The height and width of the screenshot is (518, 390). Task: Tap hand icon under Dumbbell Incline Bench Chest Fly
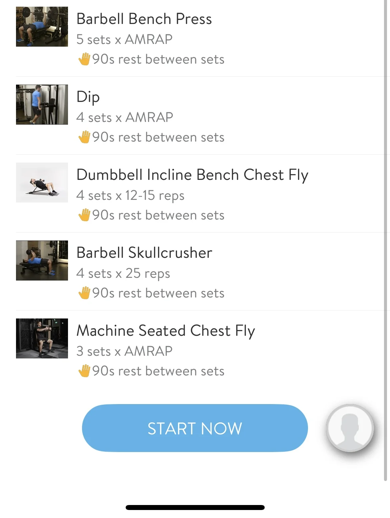[84, 215]
